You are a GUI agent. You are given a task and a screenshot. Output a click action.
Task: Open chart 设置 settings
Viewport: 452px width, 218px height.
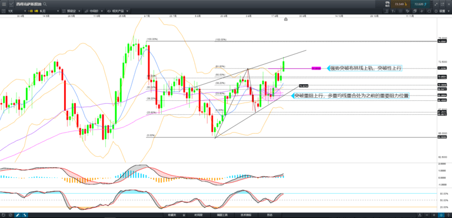[x=440, y=11]
